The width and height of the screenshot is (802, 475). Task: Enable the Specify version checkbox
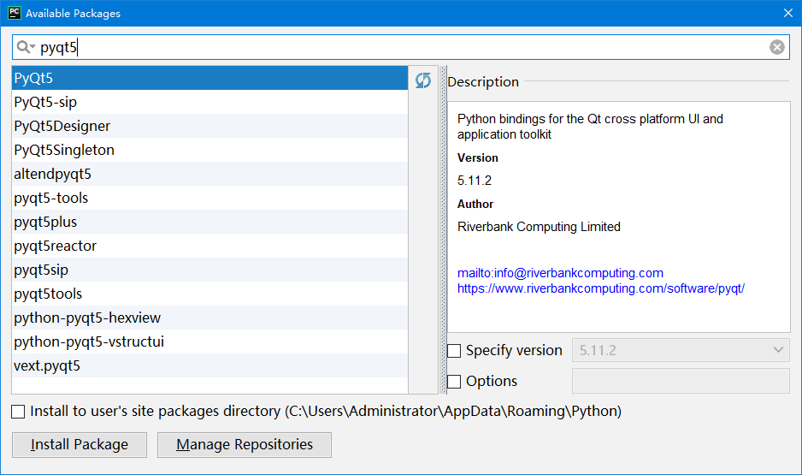pyautogui.click(x=454, y=351)
